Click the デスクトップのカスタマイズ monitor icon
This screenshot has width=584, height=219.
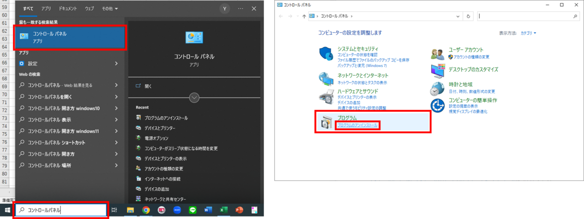pyautogui.click(x=438, y=71)
